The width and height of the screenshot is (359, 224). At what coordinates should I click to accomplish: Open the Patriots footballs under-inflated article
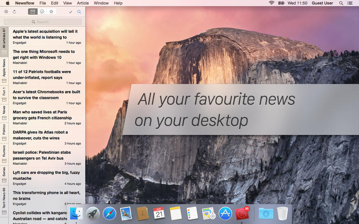[x=47, y=77]
